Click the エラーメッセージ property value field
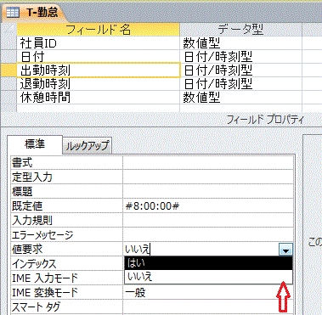 (208, 234)
